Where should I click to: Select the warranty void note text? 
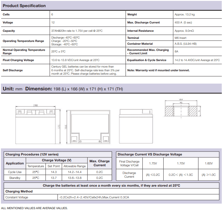pos(158,70)
